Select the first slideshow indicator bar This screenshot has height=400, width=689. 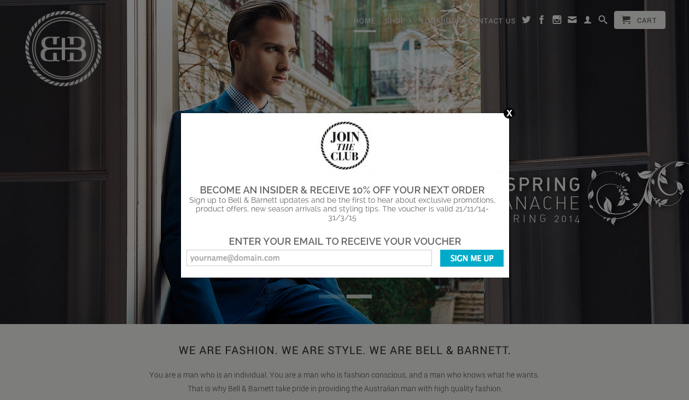coord(331,296)
